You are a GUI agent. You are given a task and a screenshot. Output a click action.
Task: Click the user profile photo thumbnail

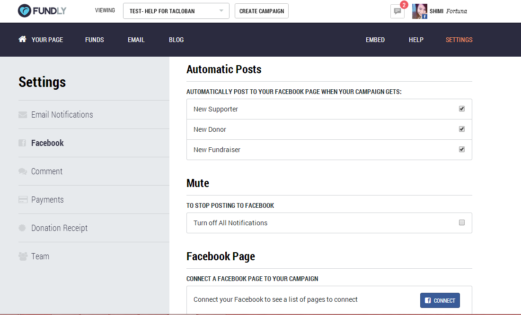(x=420, y=11)
